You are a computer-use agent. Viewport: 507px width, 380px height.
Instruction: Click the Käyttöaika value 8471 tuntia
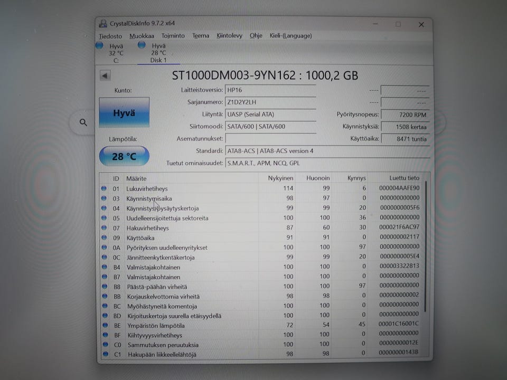pos(405,139)
